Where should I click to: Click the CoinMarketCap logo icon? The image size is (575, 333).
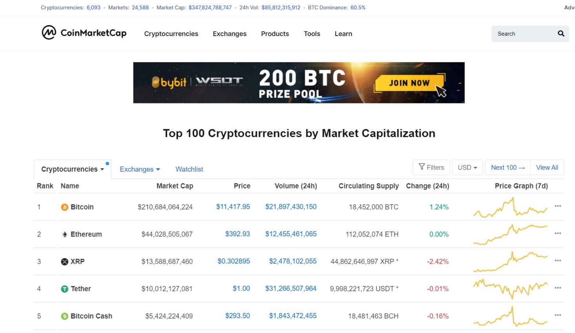pyautogui.click(x=49, y=33)
